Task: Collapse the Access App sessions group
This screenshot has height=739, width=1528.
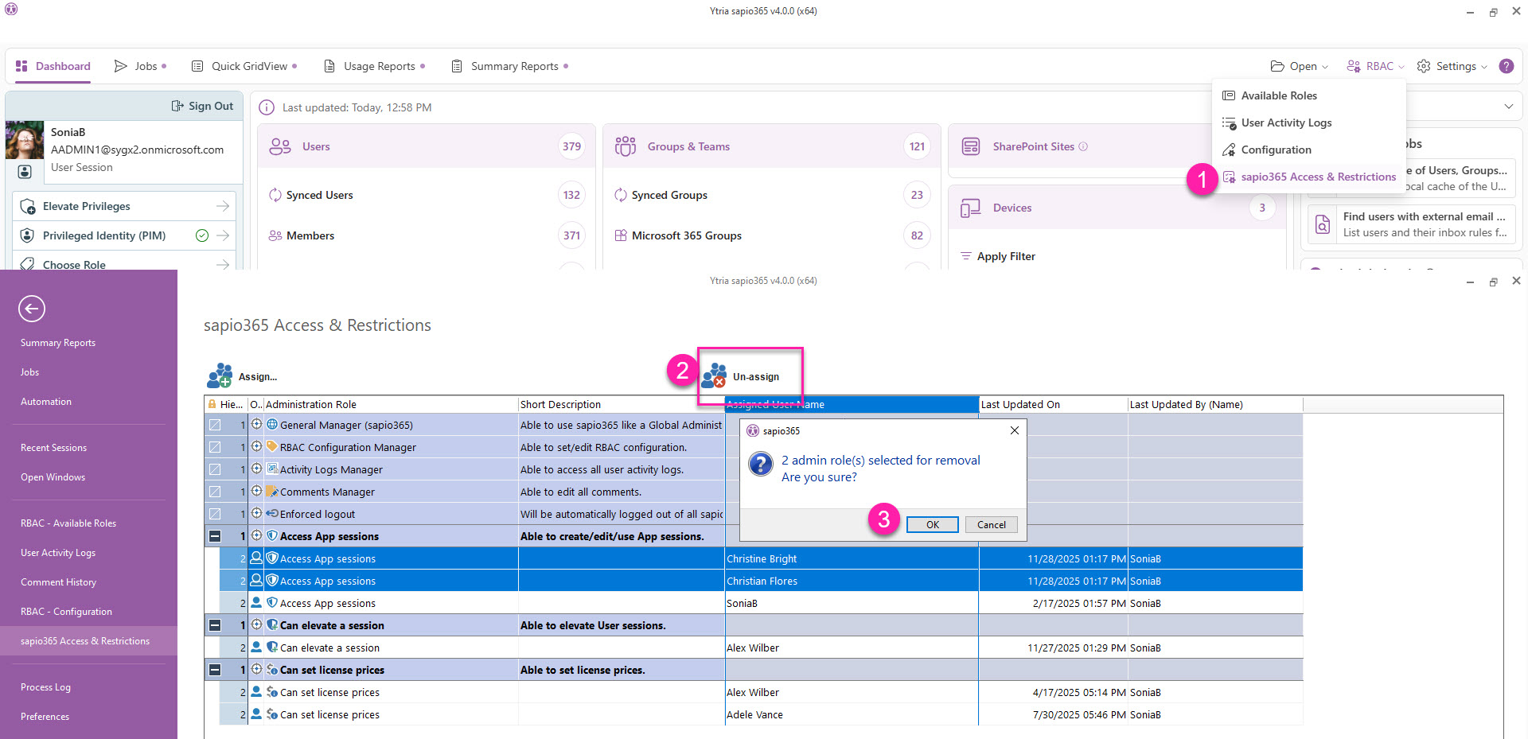Action: tap(213, 536)
